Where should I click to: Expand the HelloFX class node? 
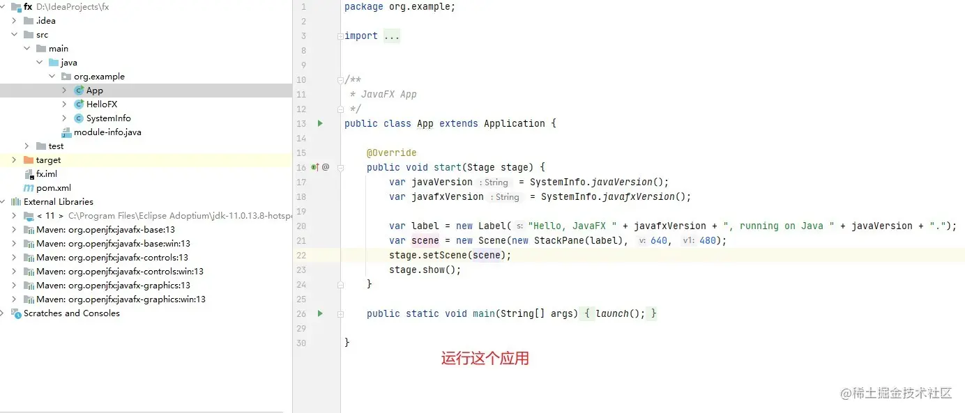[x=64, y=104]
